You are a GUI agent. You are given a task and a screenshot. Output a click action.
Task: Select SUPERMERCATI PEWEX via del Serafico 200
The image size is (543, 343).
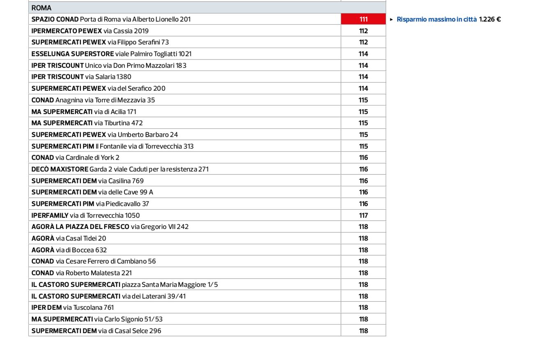[207, 88]
